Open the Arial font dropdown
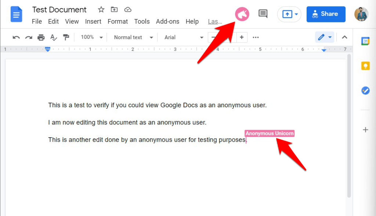Image resolution: width=376 pixels, height=216 pixels. tap(182, 37)
